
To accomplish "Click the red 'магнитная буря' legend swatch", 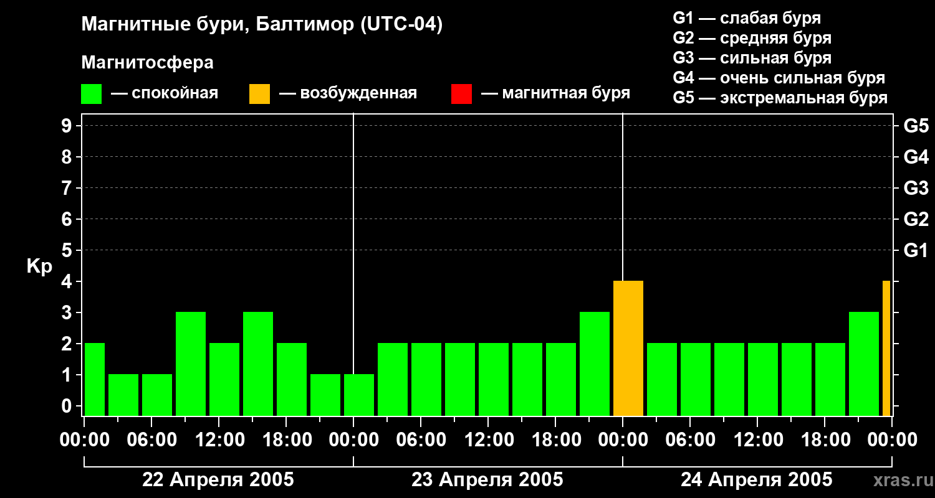I will coord(462,94).
